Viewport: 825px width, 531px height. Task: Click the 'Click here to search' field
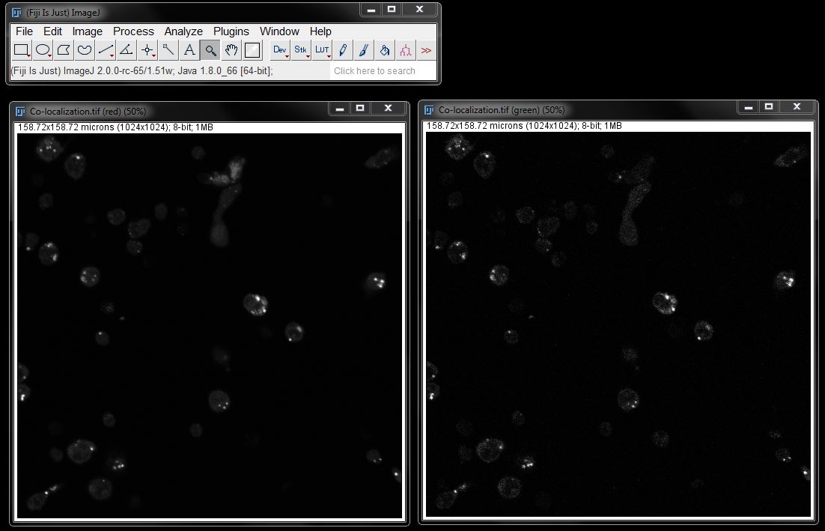[383, 70]
